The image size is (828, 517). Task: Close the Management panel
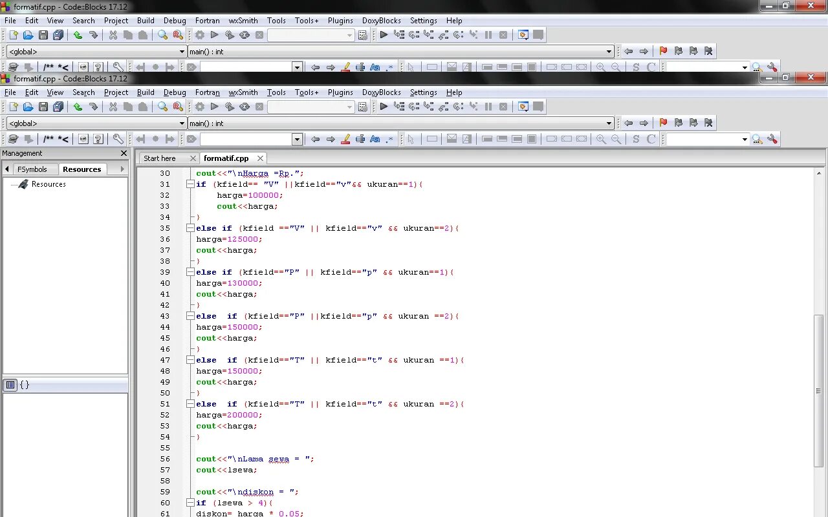pyautogui.click(x=124, y=153)
